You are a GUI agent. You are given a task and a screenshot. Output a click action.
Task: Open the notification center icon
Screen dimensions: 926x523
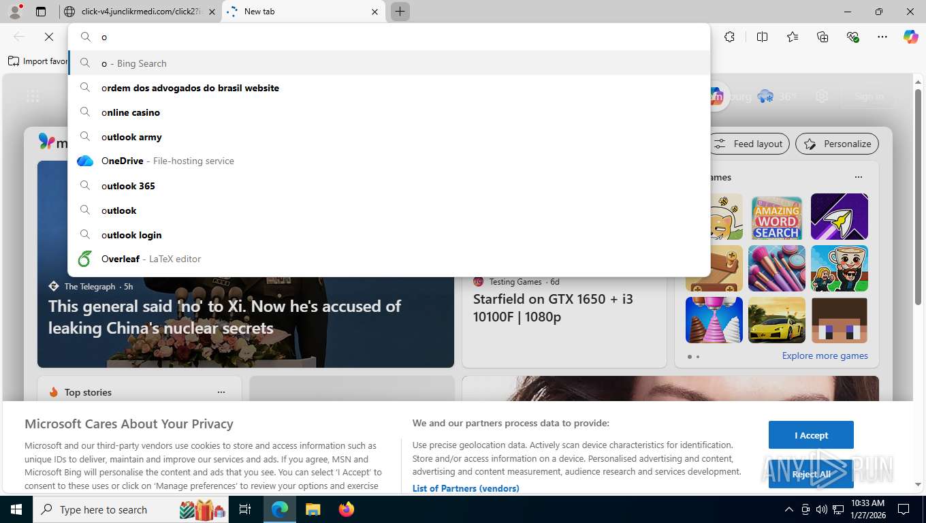[x=904, y=509]
